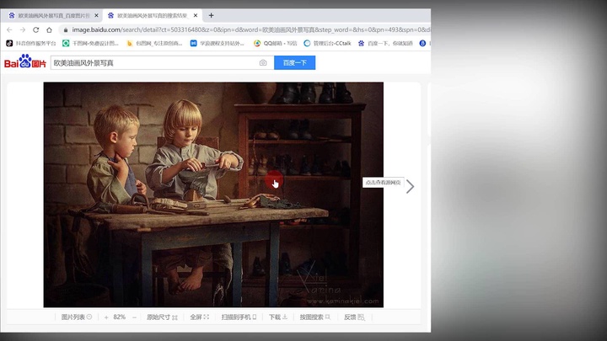
Task: Open a new browser tab with plus
Action: [211, 15]
